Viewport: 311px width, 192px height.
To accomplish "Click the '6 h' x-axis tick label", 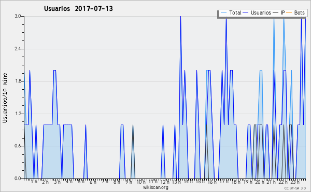I will coord(93,182).
